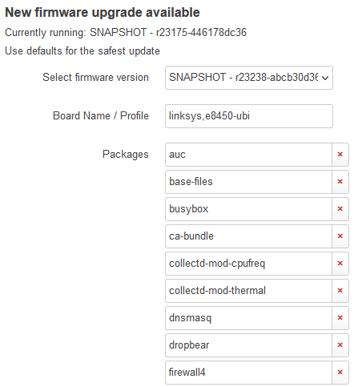The width and height of the screenshot is (358, 387).
Task: Remove the firewall4 package
Action: (340, 373)
